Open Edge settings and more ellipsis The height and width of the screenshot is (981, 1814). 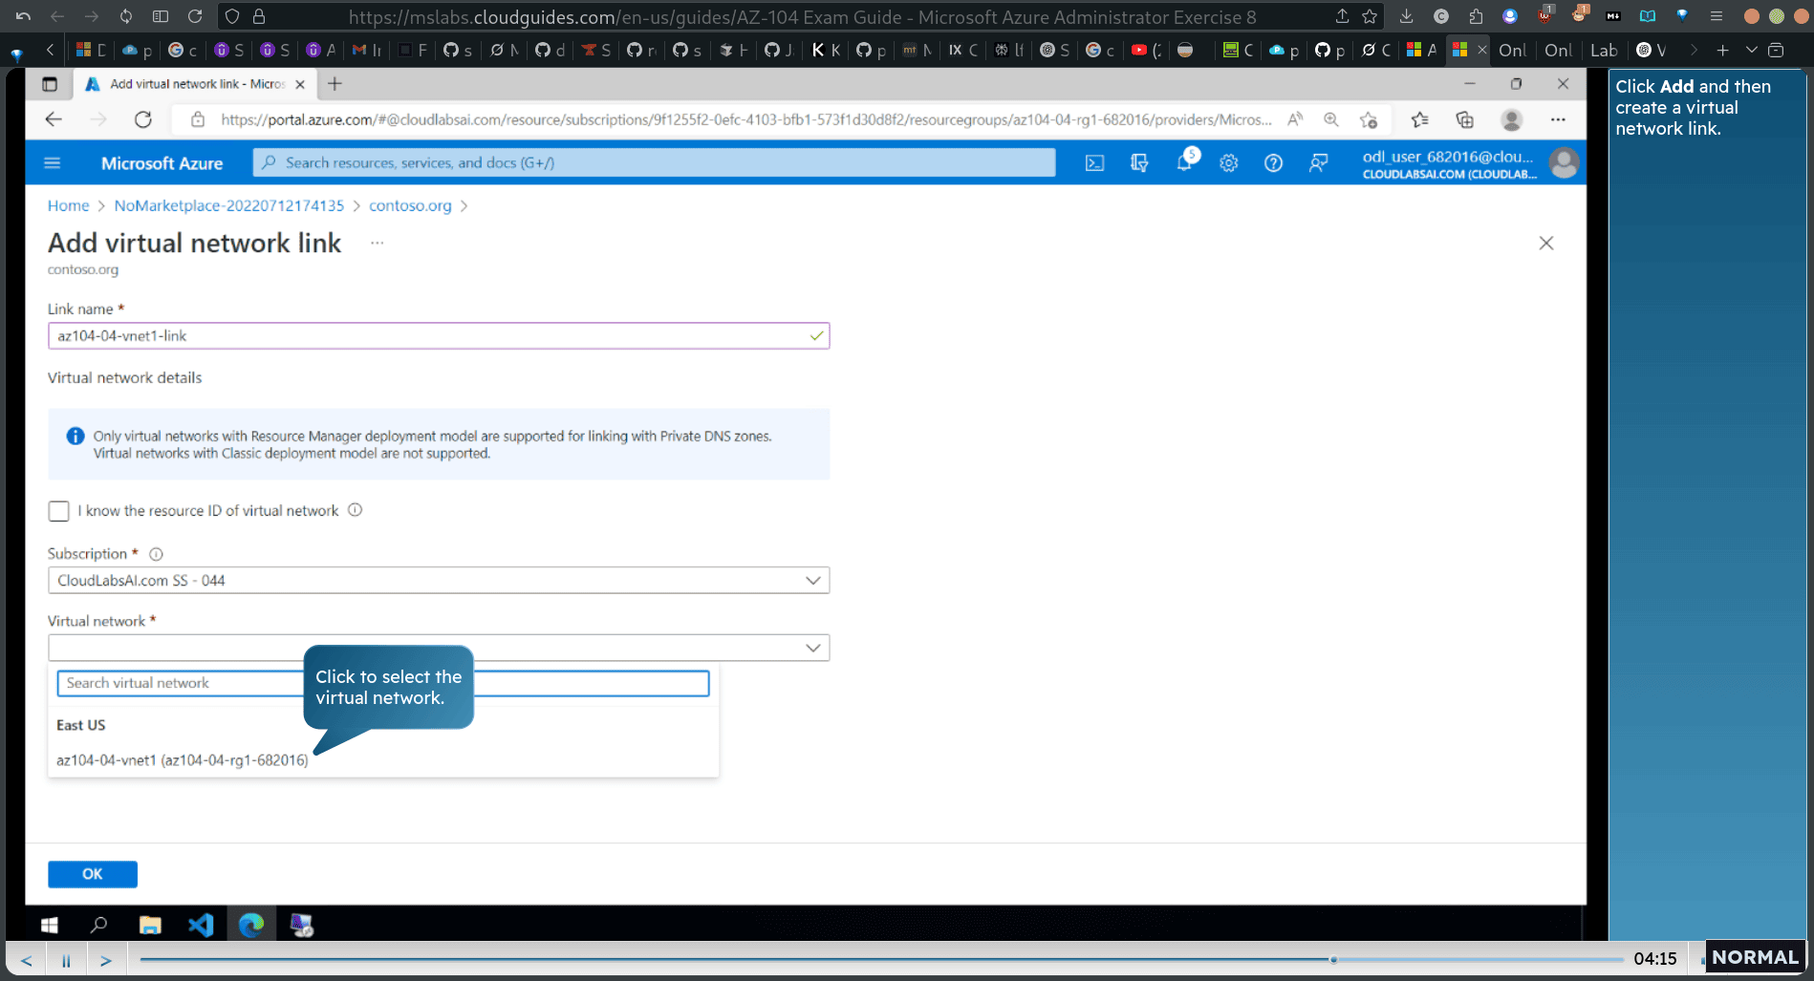click(x=1558, y=119)
